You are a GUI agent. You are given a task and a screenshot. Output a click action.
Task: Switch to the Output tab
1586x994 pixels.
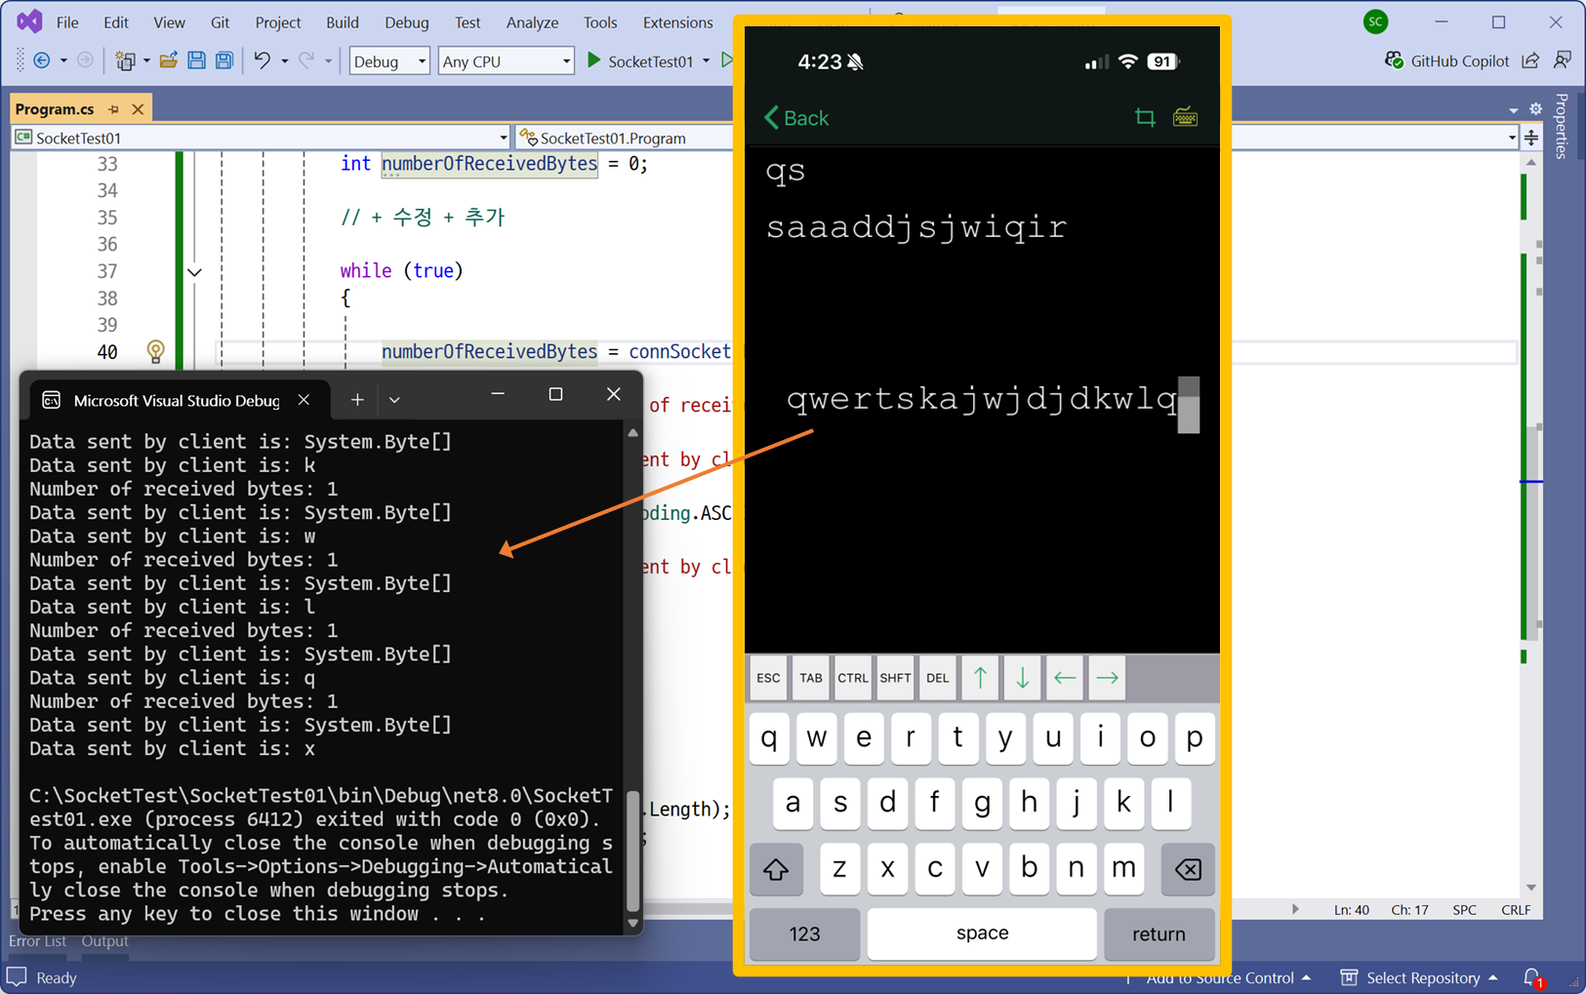[x=104, y=940]
